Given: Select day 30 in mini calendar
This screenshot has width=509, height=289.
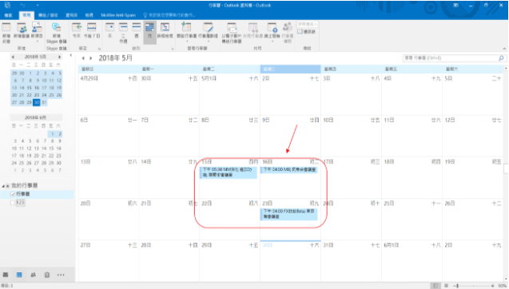Looking at the screenshot, I should coord(37,102).
